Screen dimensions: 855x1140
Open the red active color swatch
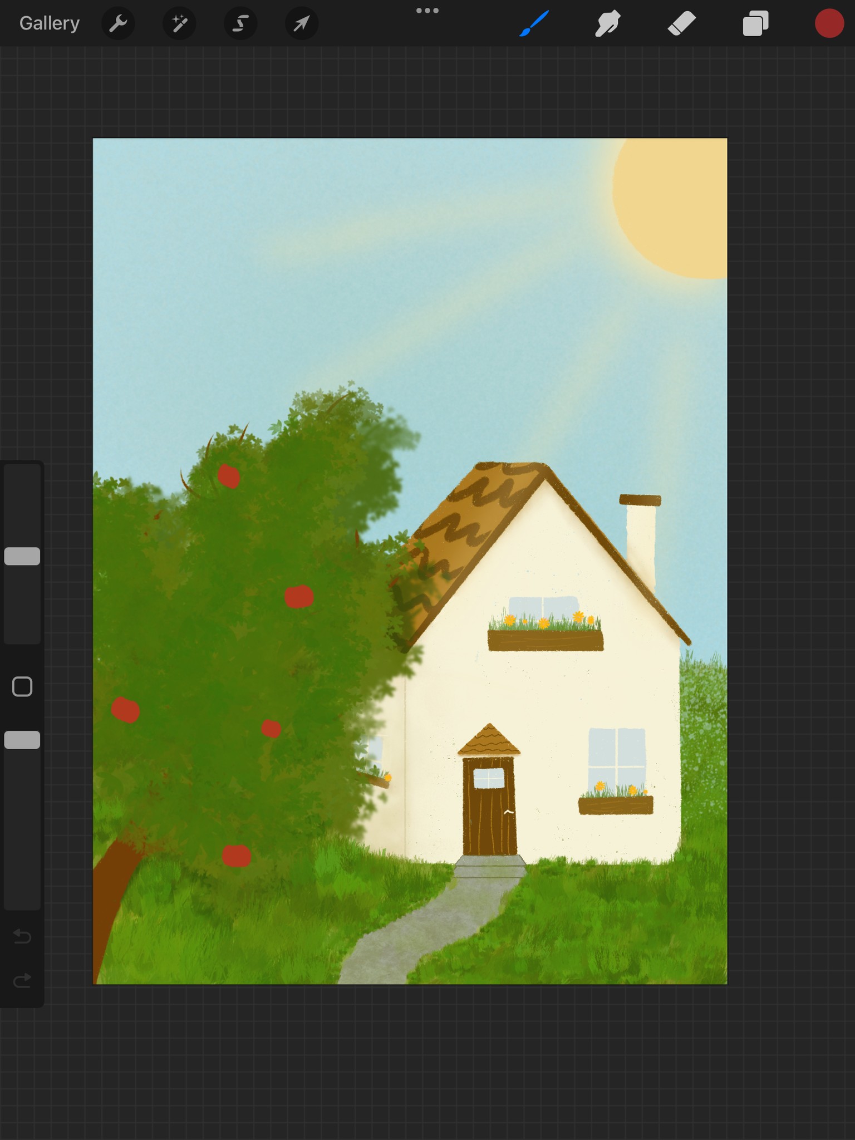tap(829, 23)
